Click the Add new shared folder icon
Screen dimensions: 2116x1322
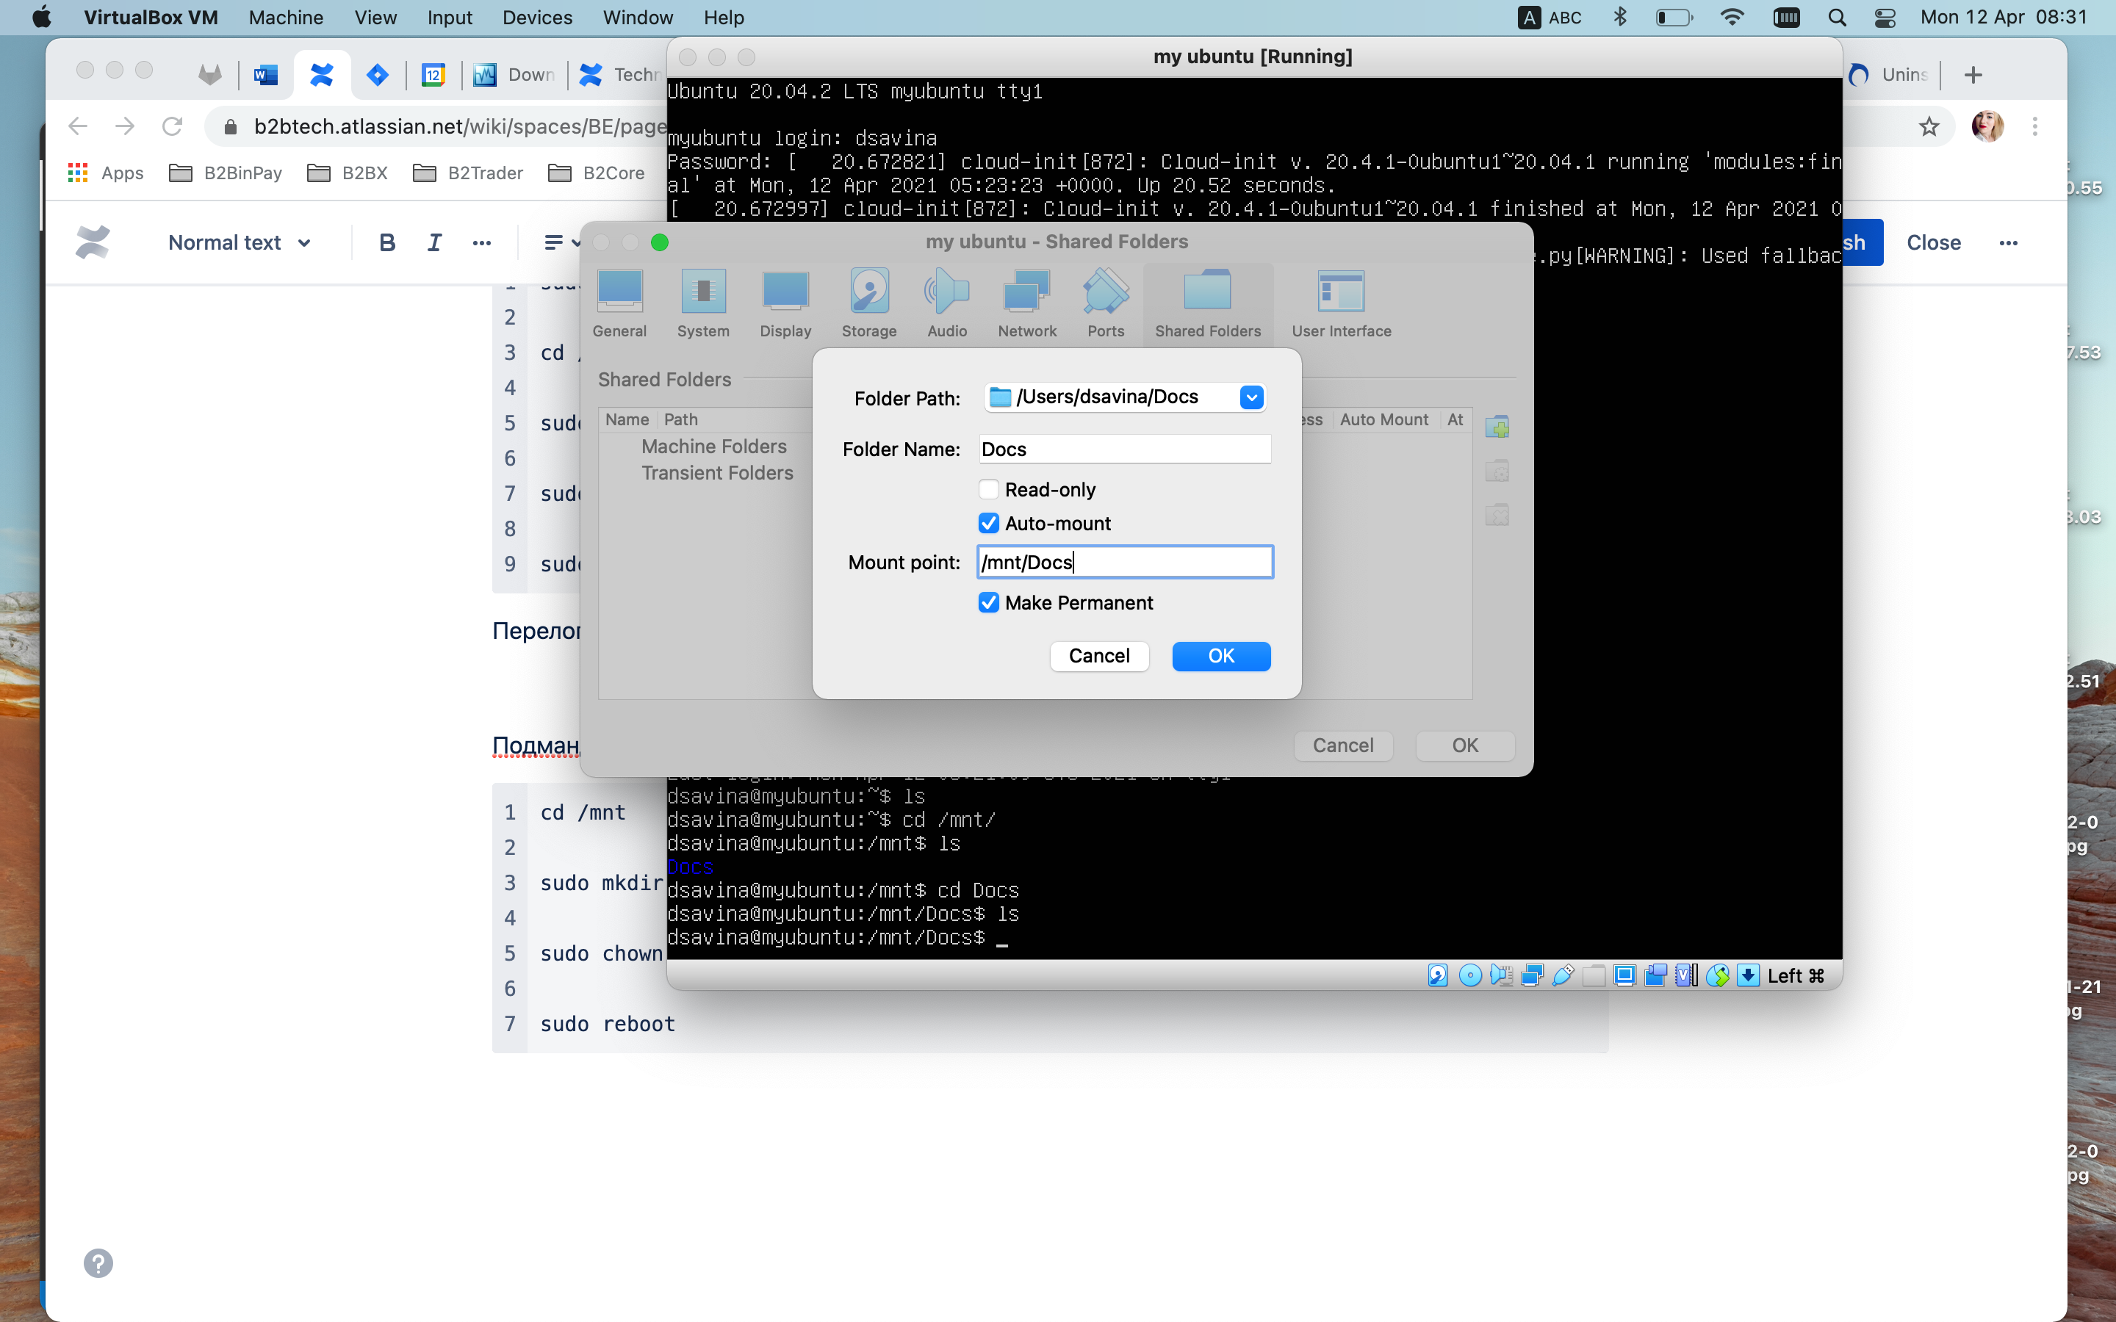[x=1497, y=427]
